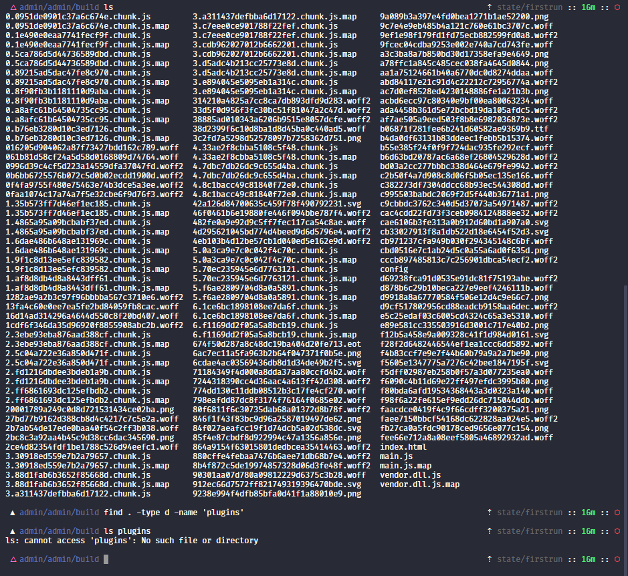The width and height of the screenshot is (628, 576).
Task: Click the 'admin/admin/build' path on the find line
Action: 60,513
